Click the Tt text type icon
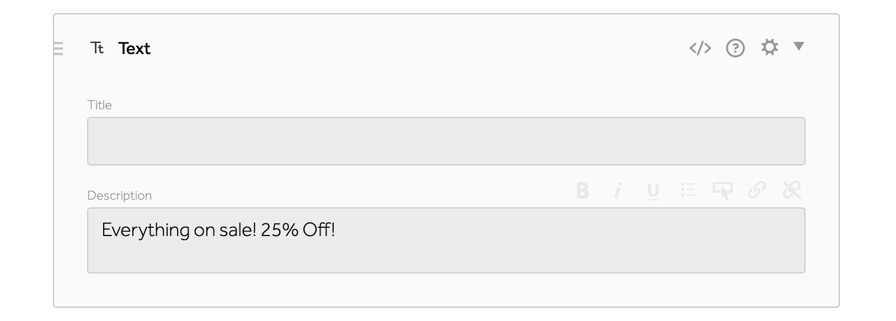 point(98,49)
